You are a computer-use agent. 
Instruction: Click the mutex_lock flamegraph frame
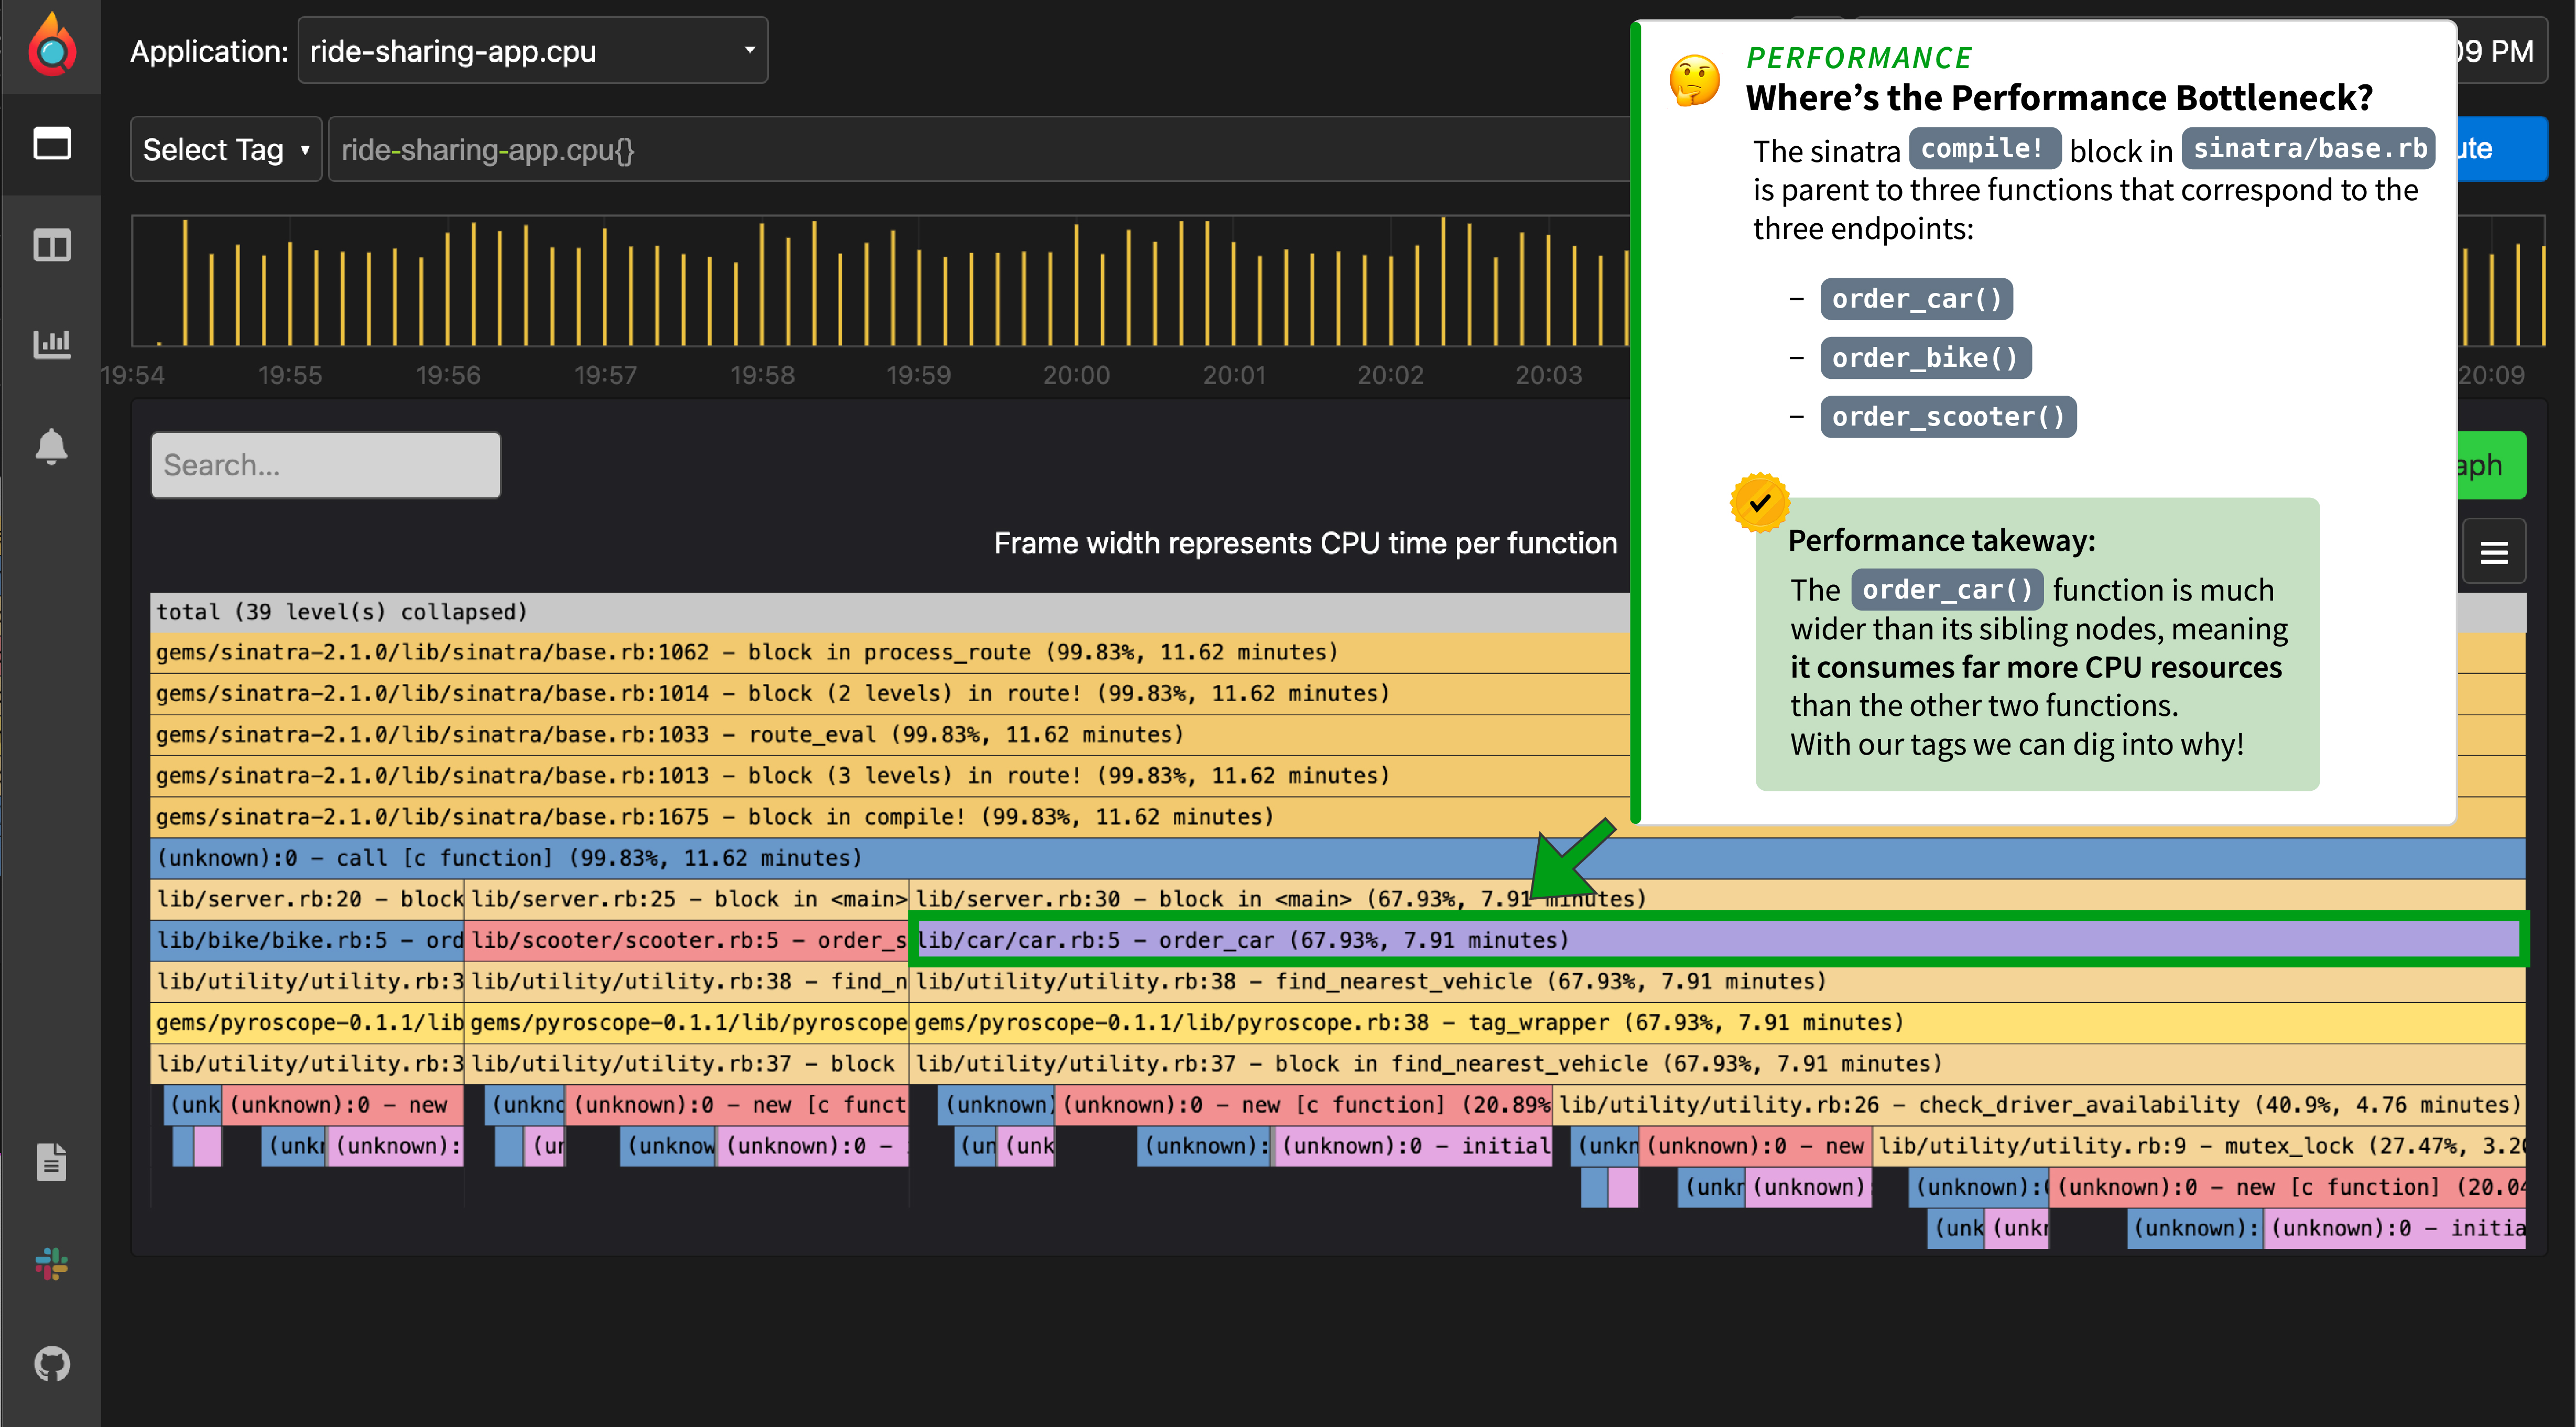2200,1146
